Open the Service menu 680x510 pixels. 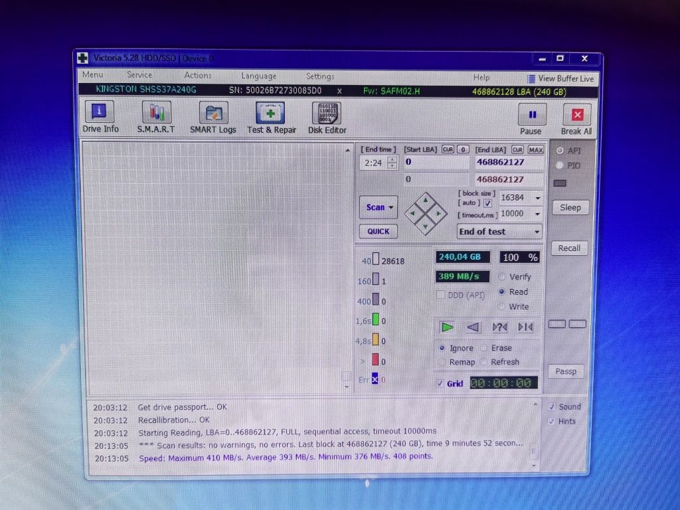(139, 74)
